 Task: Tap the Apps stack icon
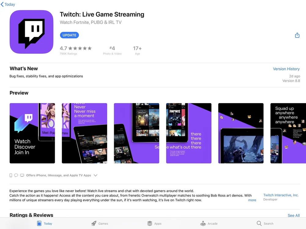[x=150, y=224]
